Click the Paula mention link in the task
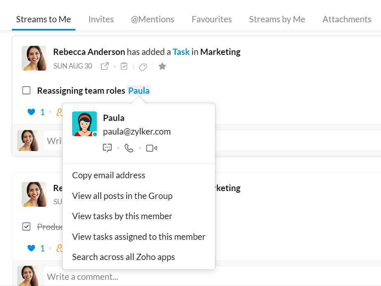This screenshot has width=381, height=286. [139, 90]
